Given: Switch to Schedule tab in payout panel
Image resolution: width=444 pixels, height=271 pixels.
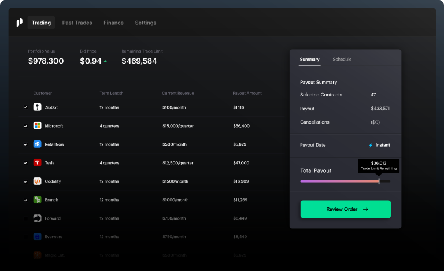Looking at the screenshot, I should coord(342,60).
